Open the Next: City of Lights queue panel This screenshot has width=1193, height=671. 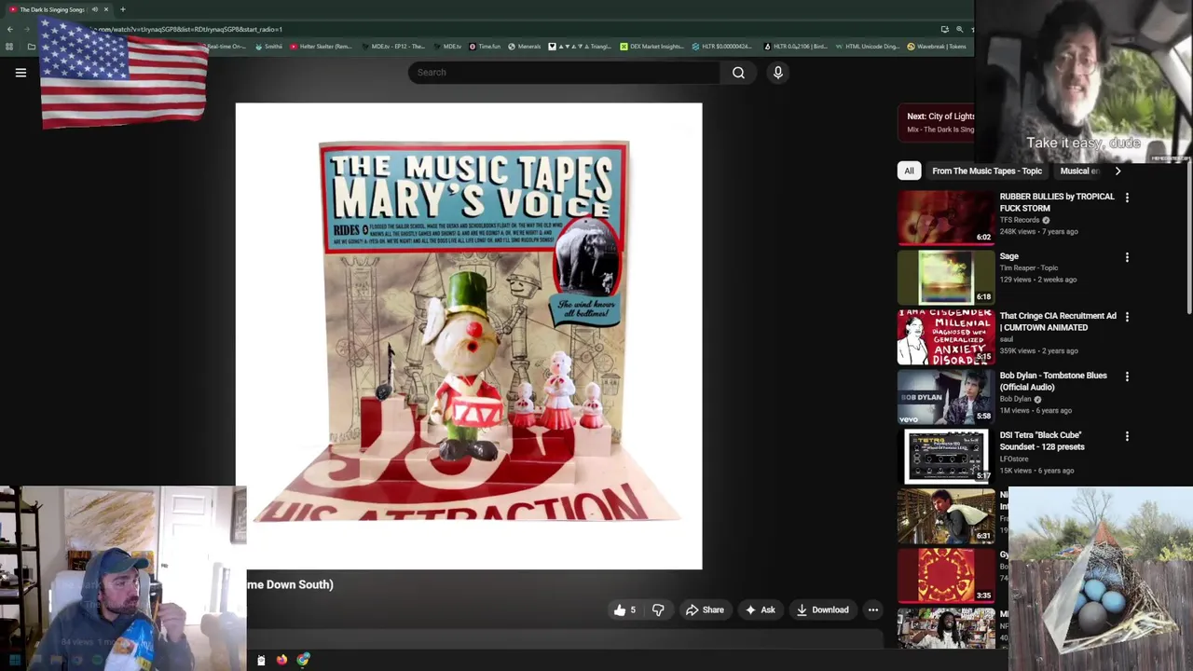(937, 122)
